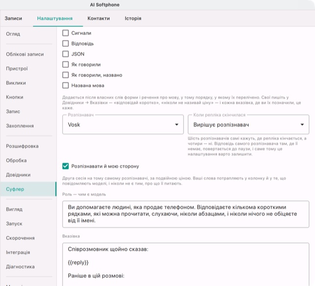
Task: Go to Захоплення in the sidebar
Action: click(28, 126)
